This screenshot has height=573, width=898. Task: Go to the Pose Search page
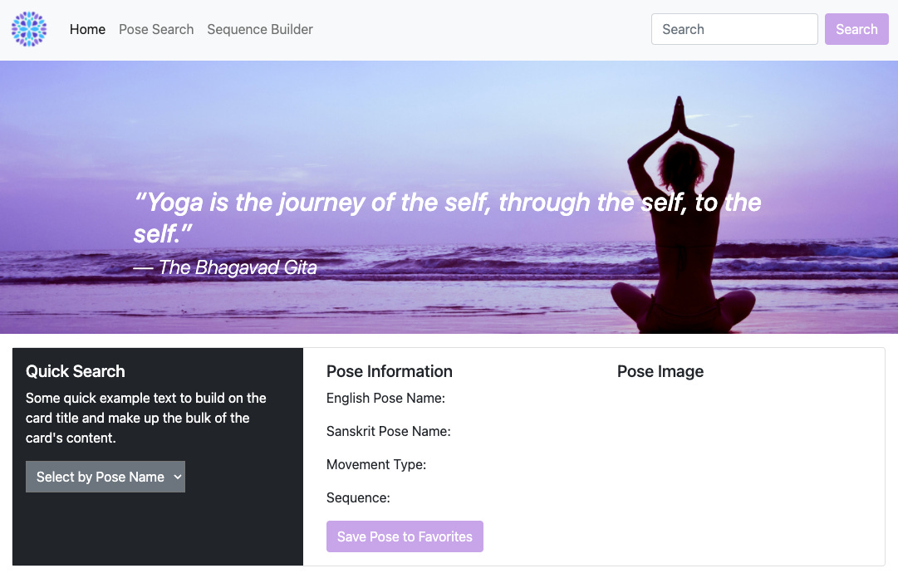point(156,29)
